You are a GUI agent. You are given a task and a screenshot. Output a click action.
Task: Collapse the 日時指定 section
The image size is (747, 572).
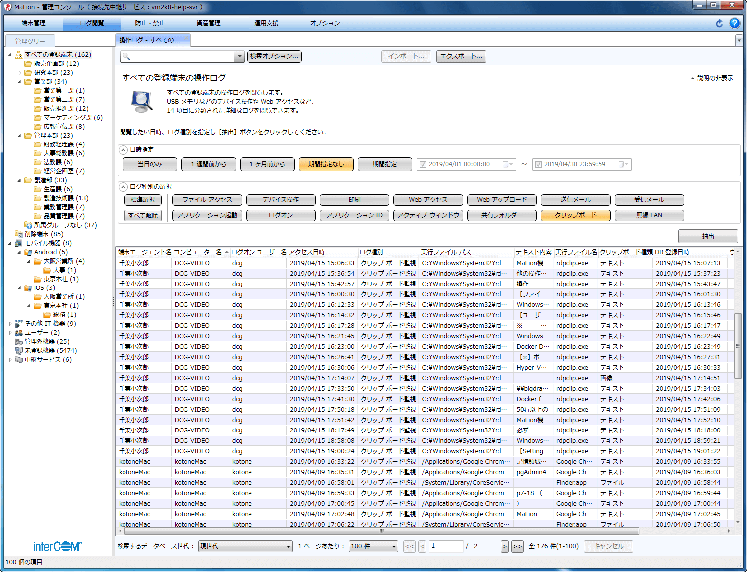click(124, 150)
